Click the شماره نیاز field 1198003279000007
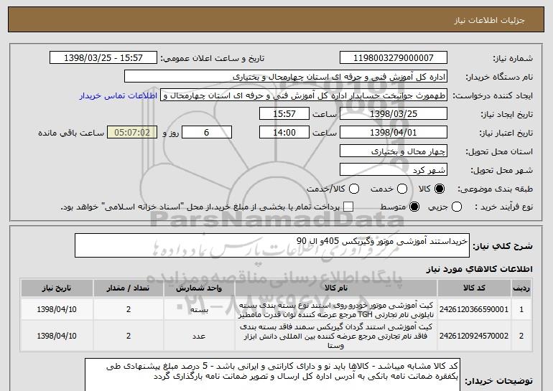The height and width of the screenshot is (391, 553). 394,58
